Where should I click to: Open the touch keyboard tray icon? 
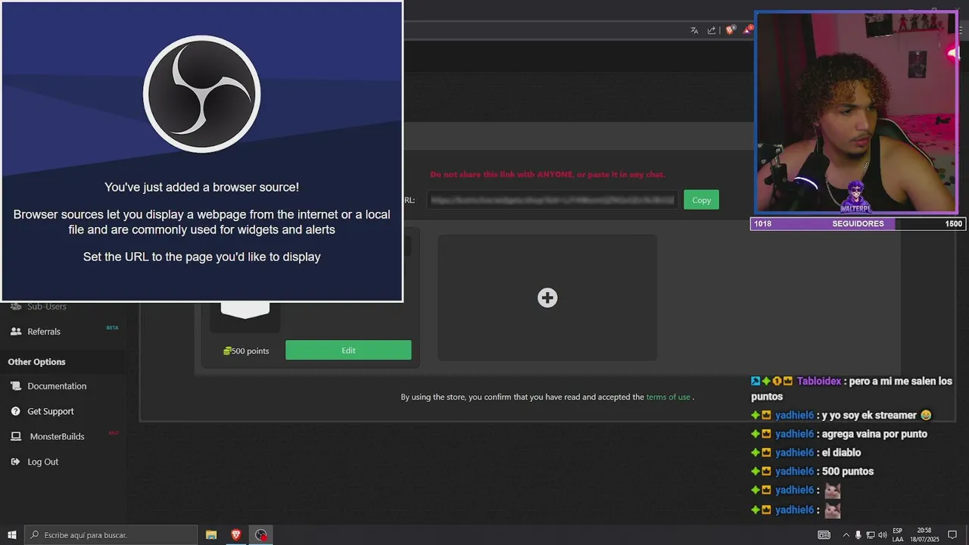click(824, 535)
